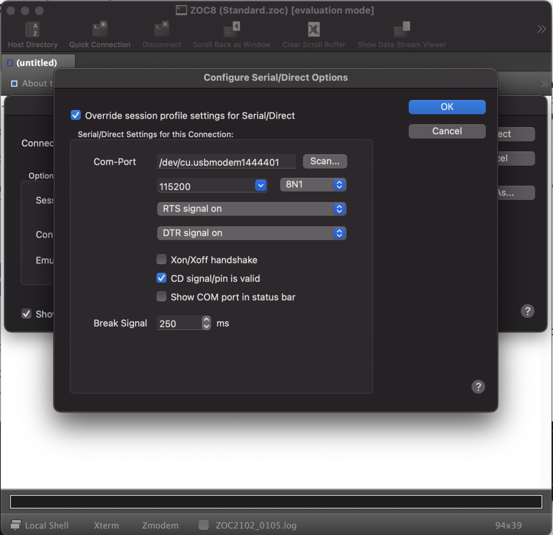
Task: Disable Override session profile settings checkbox
Action: tap(76, 116)
